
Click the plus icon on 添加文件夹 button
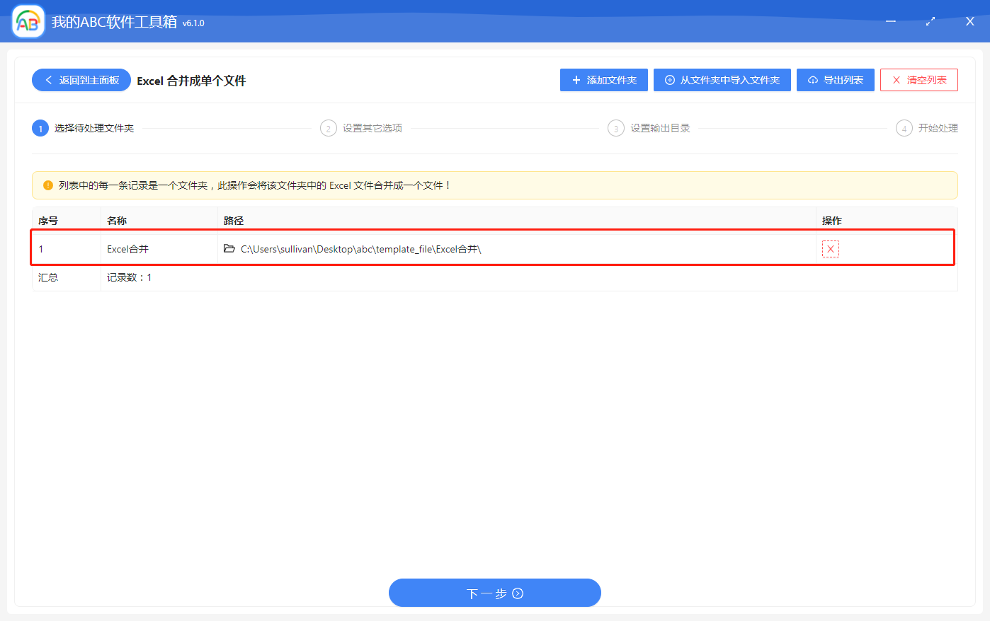(x=575, y=80)
